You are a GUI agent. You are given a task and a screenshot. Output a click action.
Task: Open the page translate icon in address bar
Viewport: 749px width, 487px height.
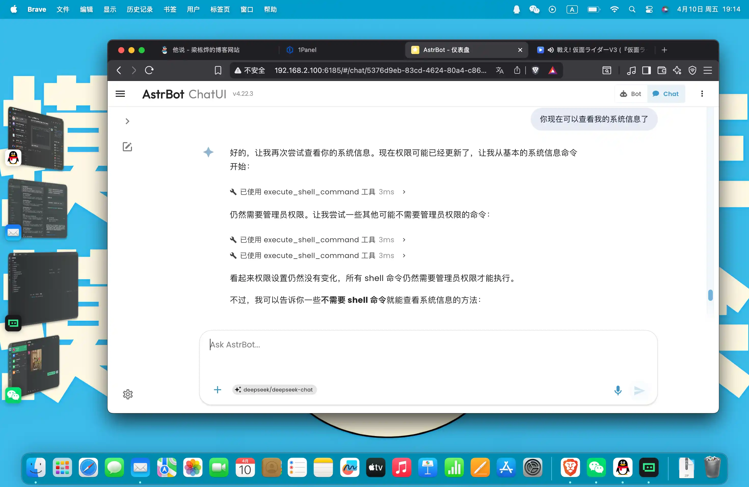click(499, 70)
